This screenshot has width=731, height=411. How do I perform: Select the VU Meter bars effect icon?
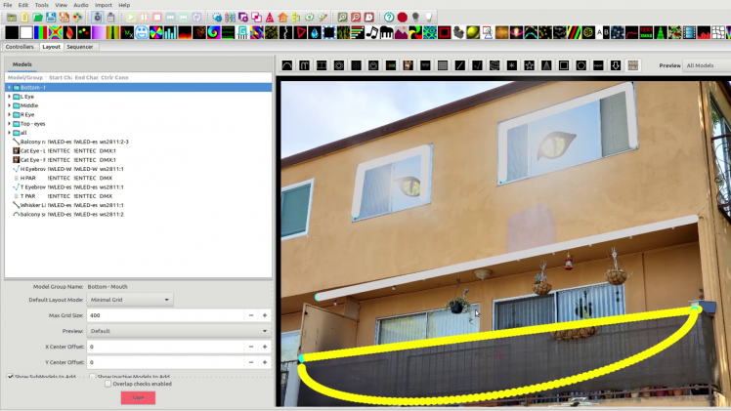tap(170, 32)
